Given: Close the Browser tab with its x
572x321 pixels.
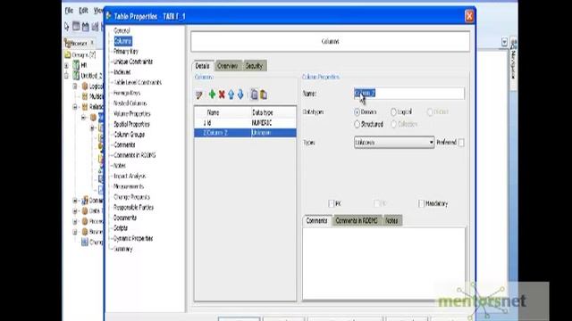Looking at the screenshot, I should point(92,43).
